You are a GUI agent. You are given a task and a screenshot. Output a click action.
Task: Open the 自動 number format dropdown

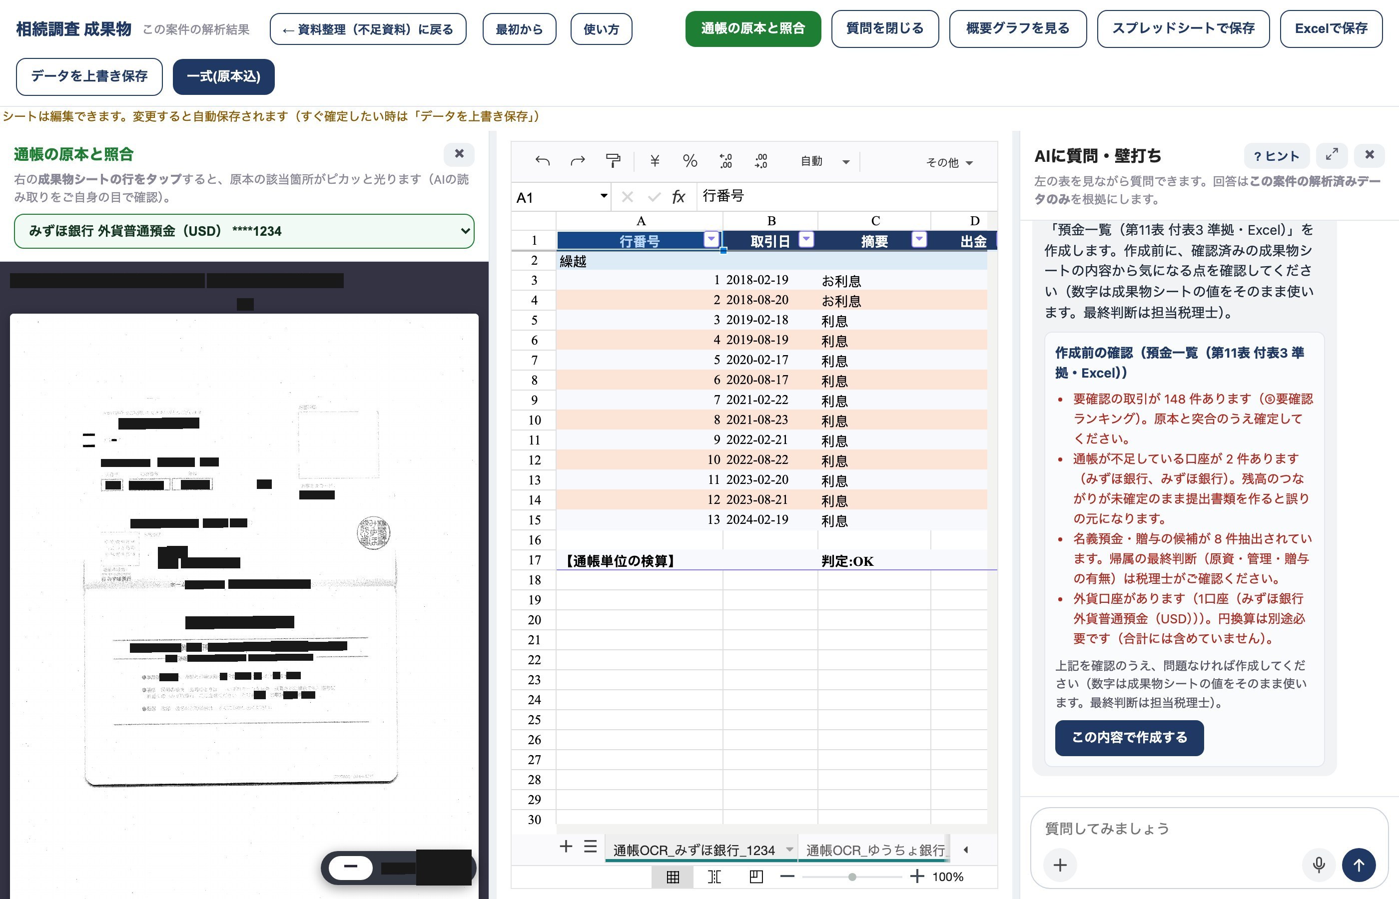coord(824,162)
